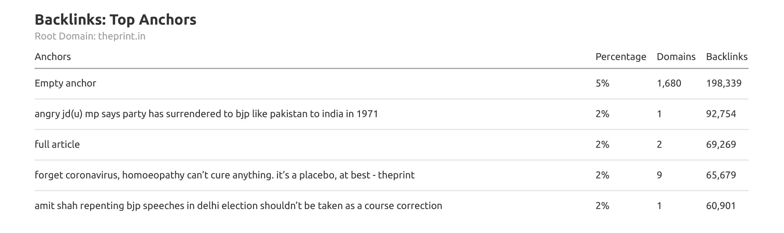Select the 5% percentage cell
Screen dimensions: 784x233
coord(602,83)
